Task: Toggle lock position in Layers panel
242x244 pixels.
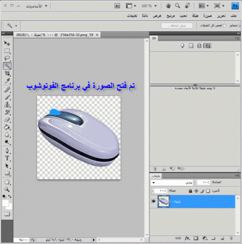Action: tap(196, 191)
